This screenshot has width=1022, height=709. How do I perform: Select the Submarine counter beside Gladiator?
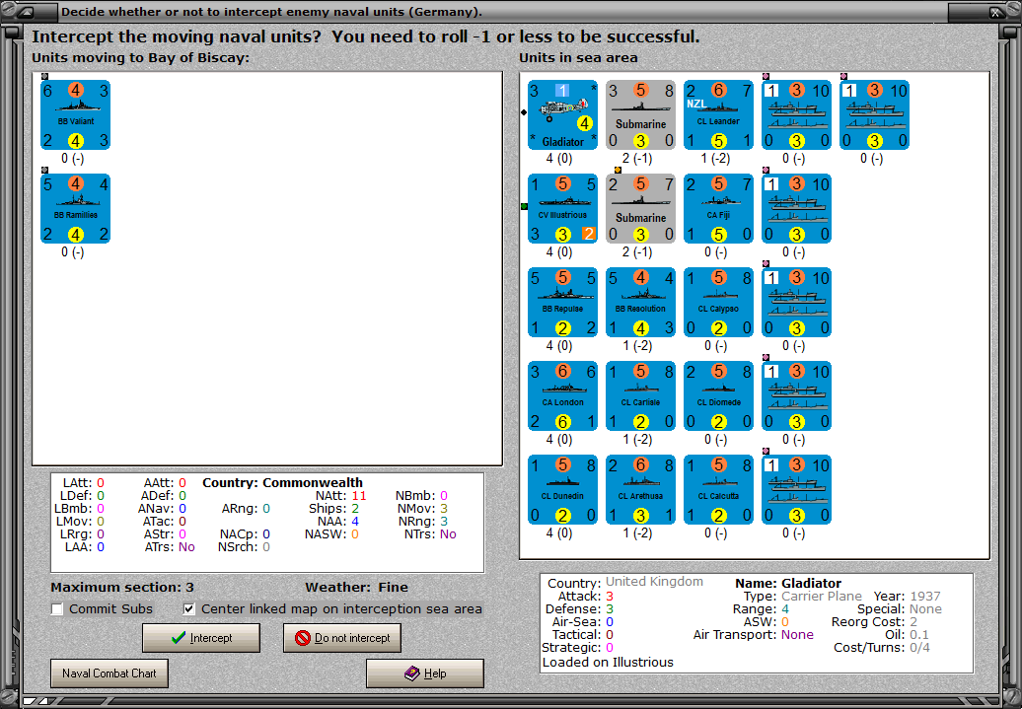(640, 115)
